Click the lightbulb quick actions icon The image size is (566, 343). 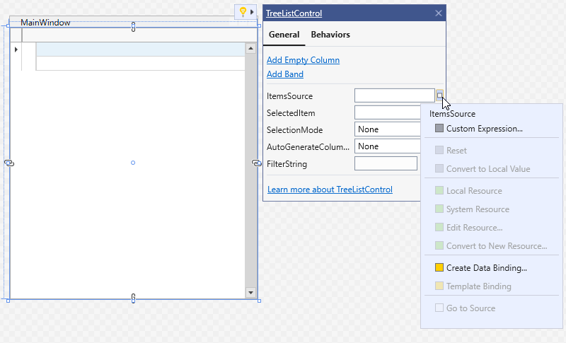(x=243, y=12)
